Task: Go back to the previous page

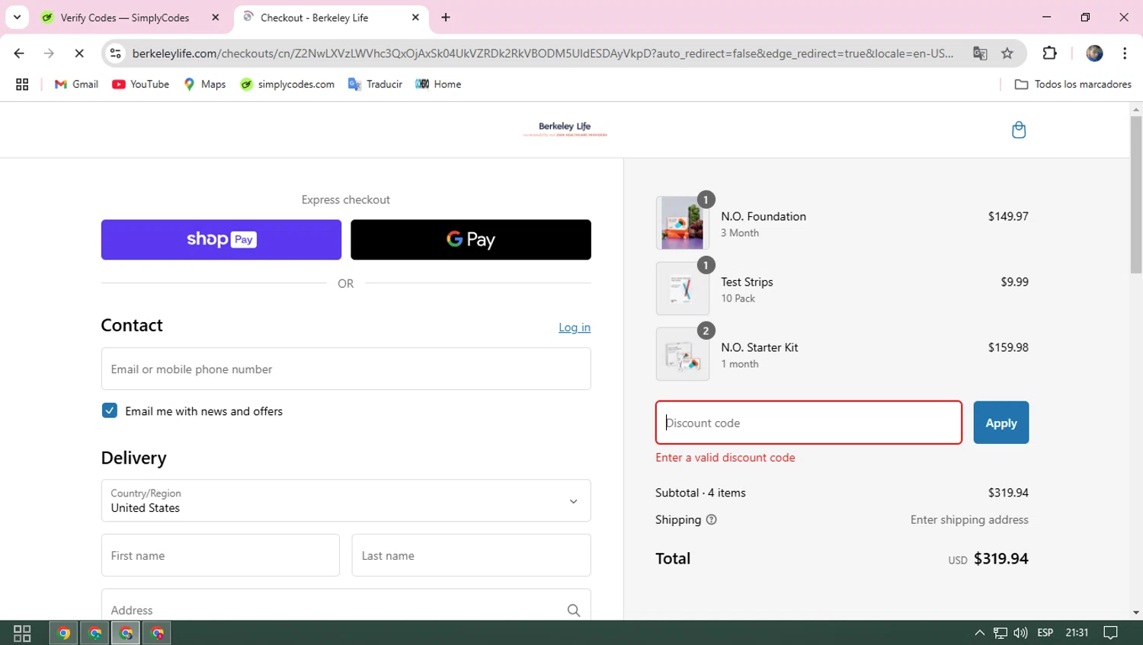Action: click(x=19, y=53)
